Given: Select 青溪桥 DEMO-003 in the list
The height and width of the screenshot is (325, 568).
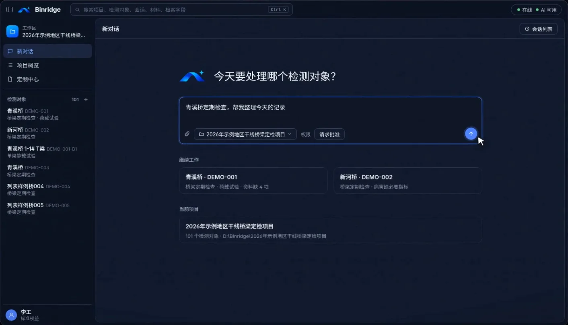Looking at the screenshot, I should [x=48, y=171].
